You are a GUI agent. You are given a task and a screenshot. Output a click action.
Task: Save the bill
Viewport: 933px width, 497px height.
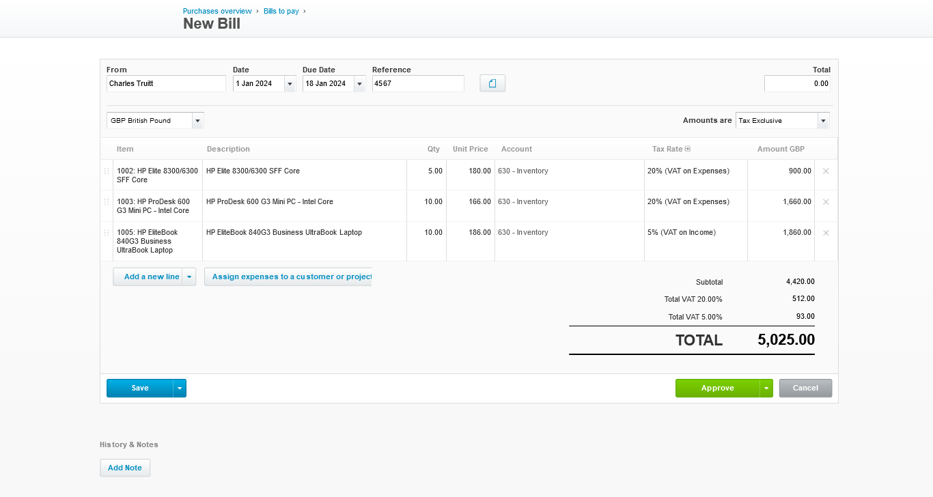(x=140, y=388)
